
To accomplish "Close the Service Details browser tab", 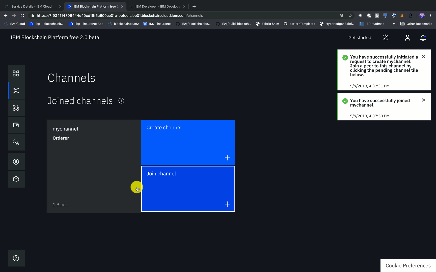I will (60, 7).
